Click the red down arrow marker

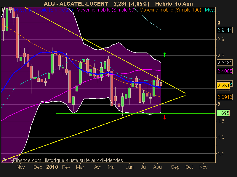click(165, 117)
